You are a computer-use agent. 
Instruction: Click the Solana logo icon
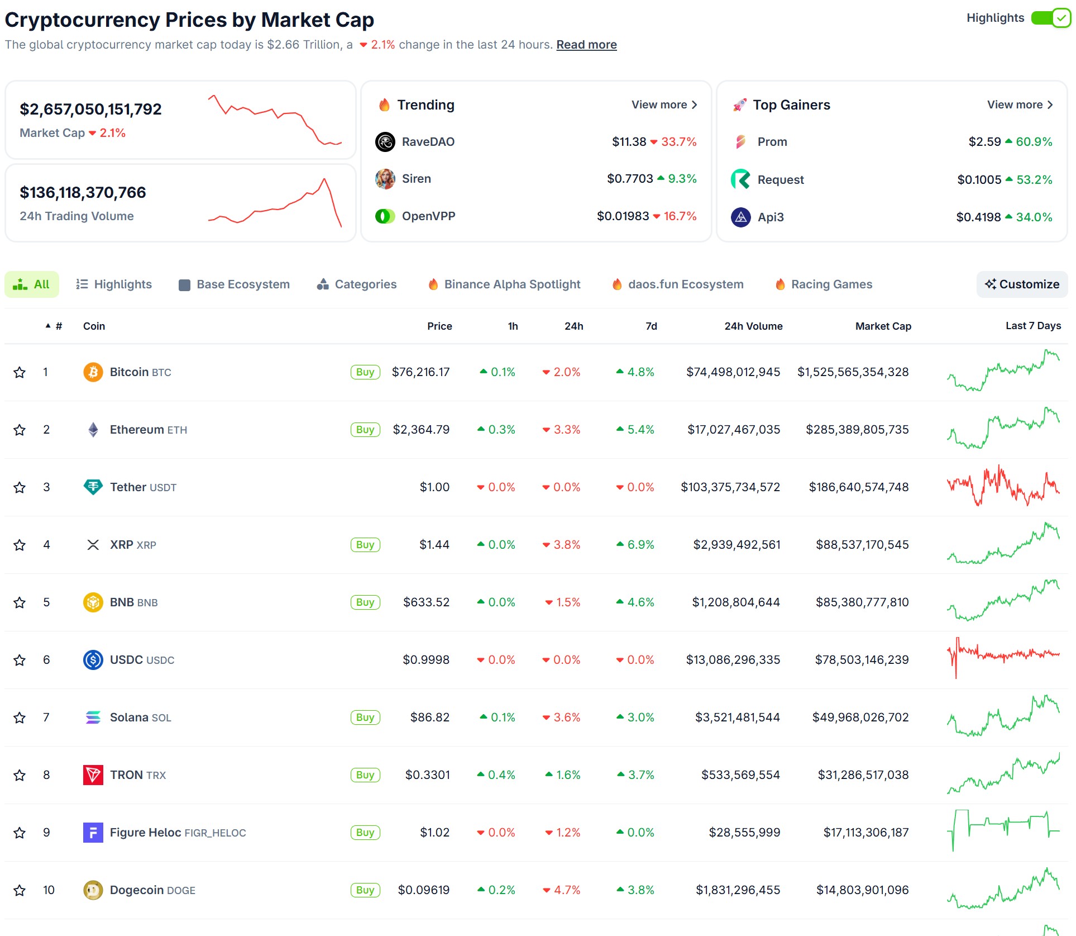tap(93, 718)
